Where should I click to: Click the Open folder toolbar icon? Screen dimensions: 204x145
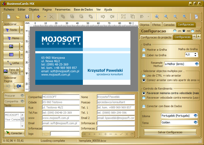click(18, 17)
